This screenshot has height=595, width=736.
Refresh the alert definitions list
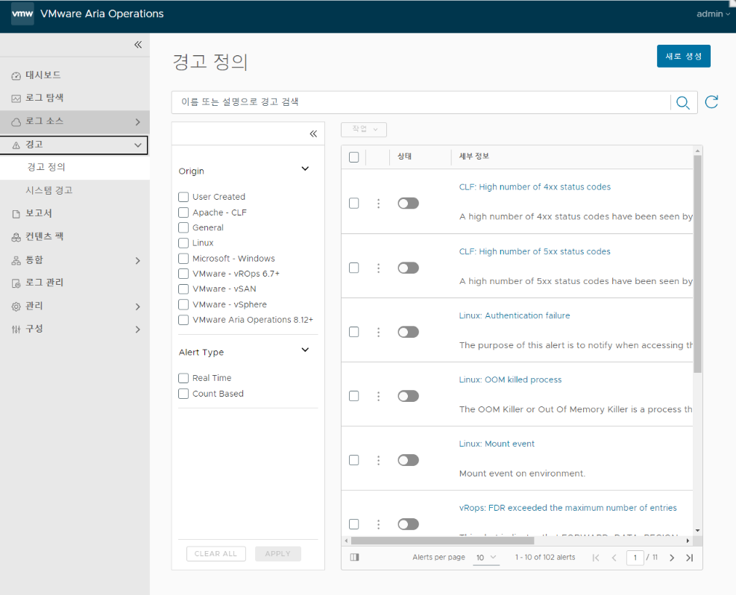click(x=711, y=102)
